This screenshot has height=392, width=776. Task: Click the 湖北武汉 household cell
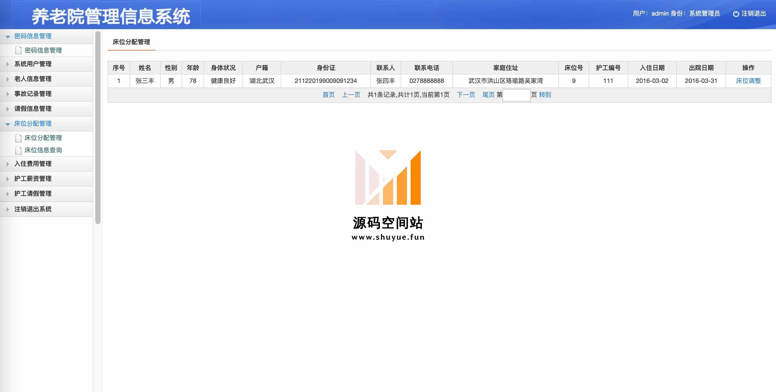point(262,81)
